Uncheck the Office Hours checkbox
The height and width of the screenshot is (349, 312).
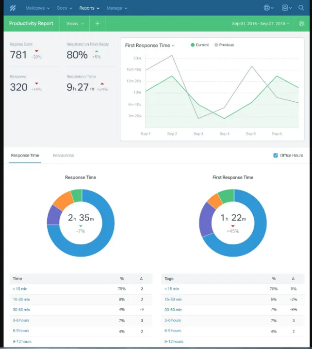276,155
